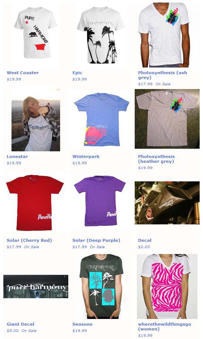
Task: Open Photosynthesis (heather grey) link
Action: [x=157, y=159]
